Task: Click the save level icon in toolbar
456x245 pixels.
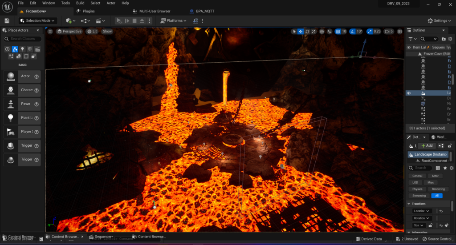Action: 7,20
